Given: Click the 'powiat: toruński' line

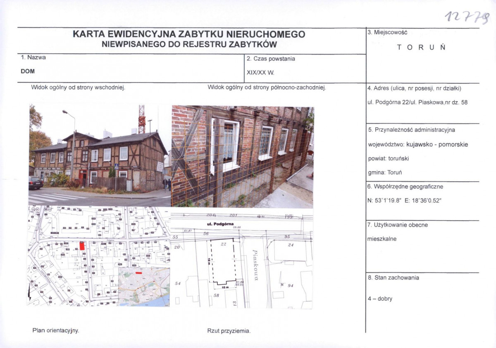Looking at the screenshot, I should point(388,158).
